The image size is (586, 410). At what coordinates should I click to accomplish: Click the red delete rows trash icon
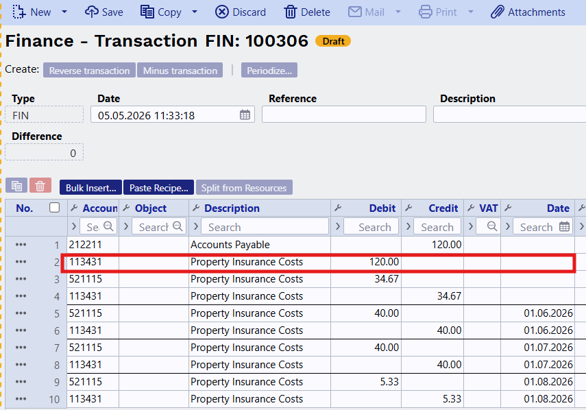(40, 186)
